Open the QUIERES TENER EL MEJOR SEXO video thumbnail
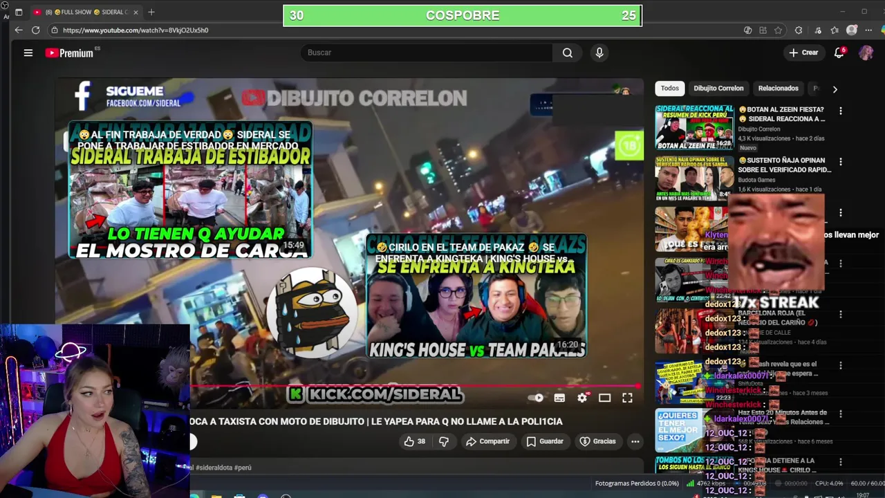 694,430
